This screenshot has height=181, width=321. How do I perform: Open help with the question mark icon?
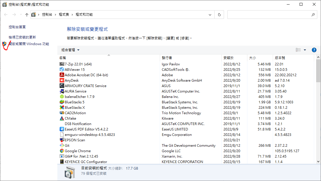pyautogui.click(x=314, y=50)
